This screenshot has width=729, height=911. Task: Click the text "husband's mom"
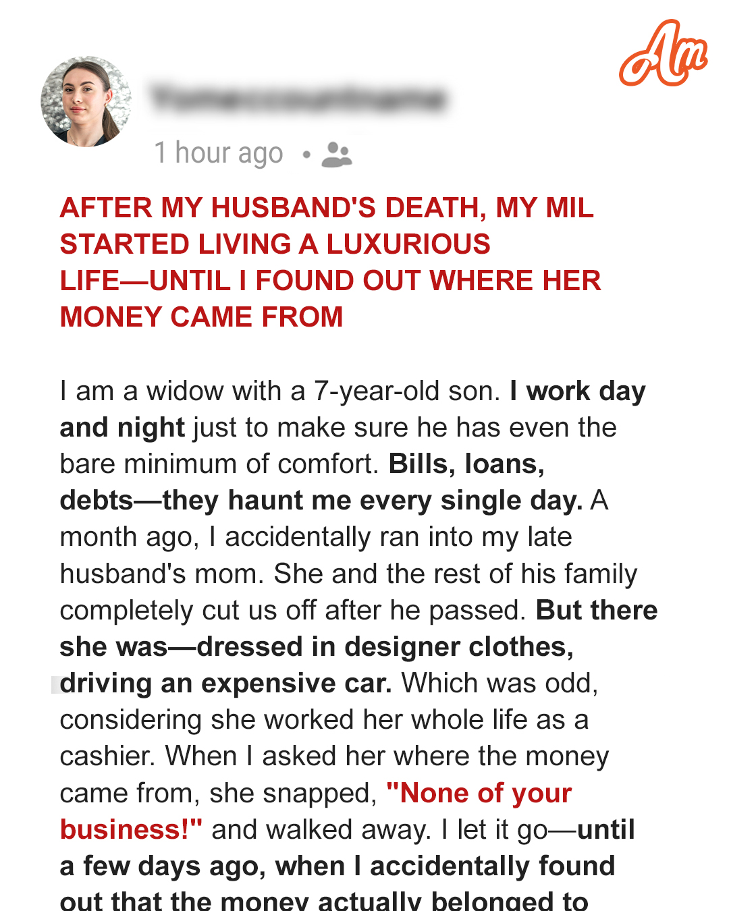pos(162,574)
